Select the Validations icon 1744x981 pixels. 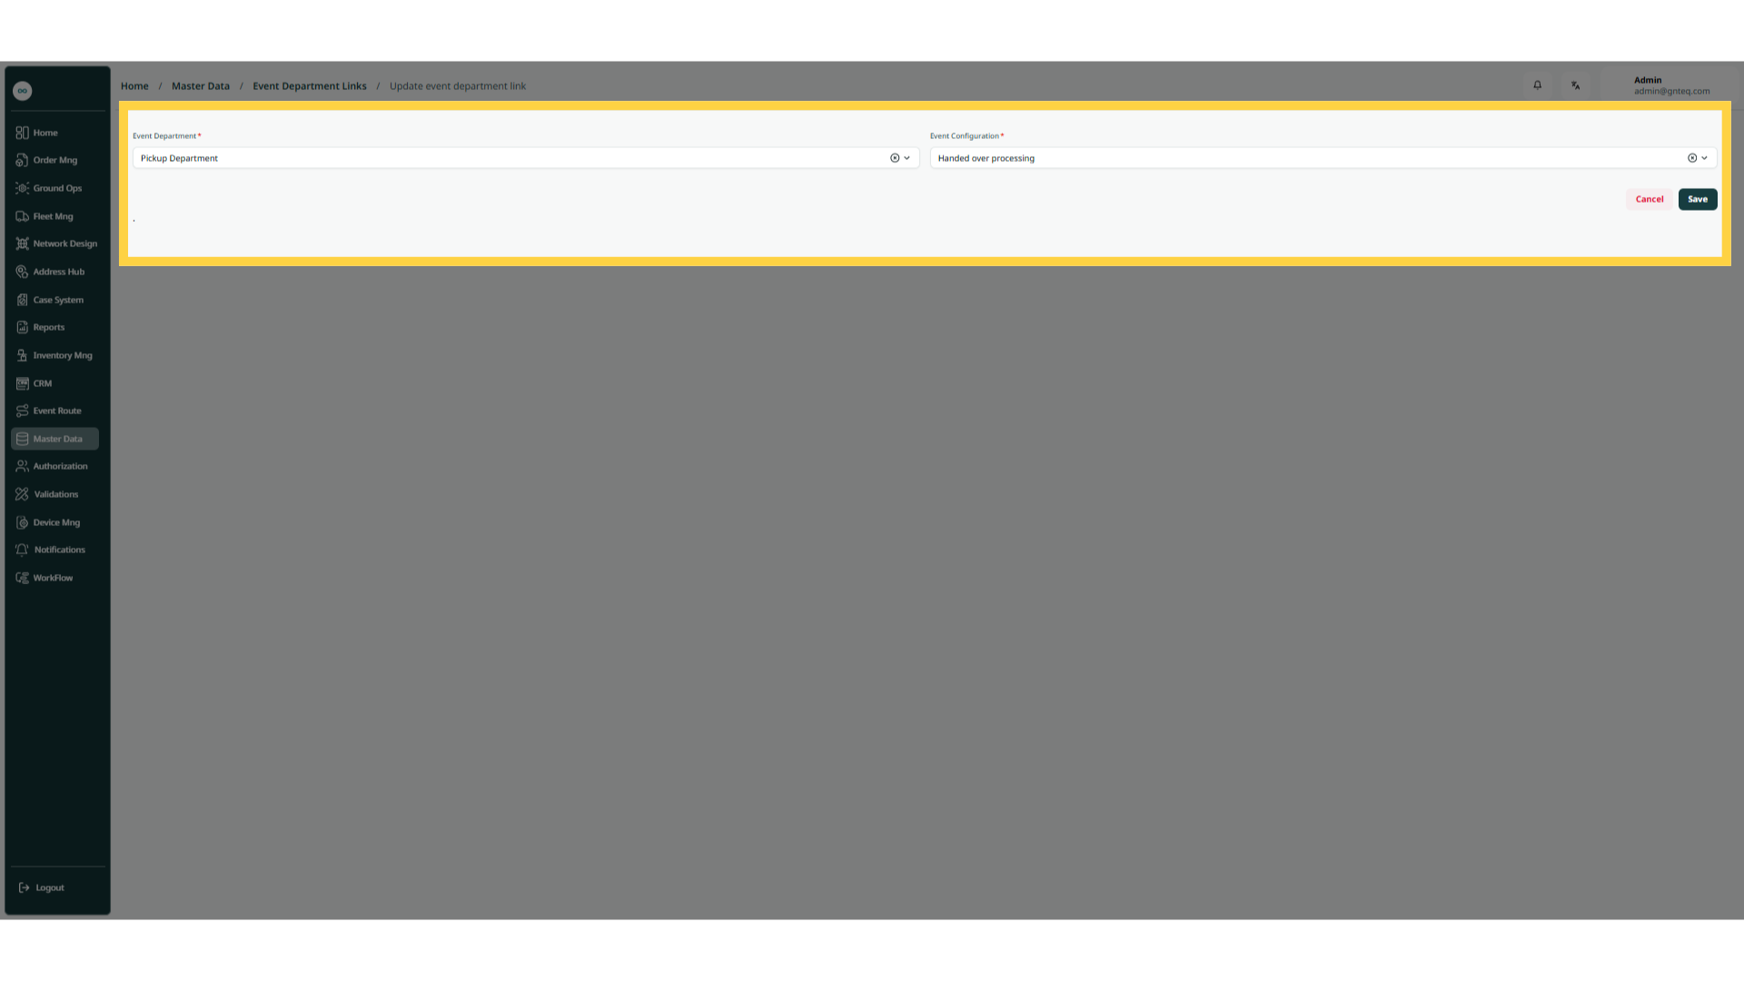coord(22,494)
